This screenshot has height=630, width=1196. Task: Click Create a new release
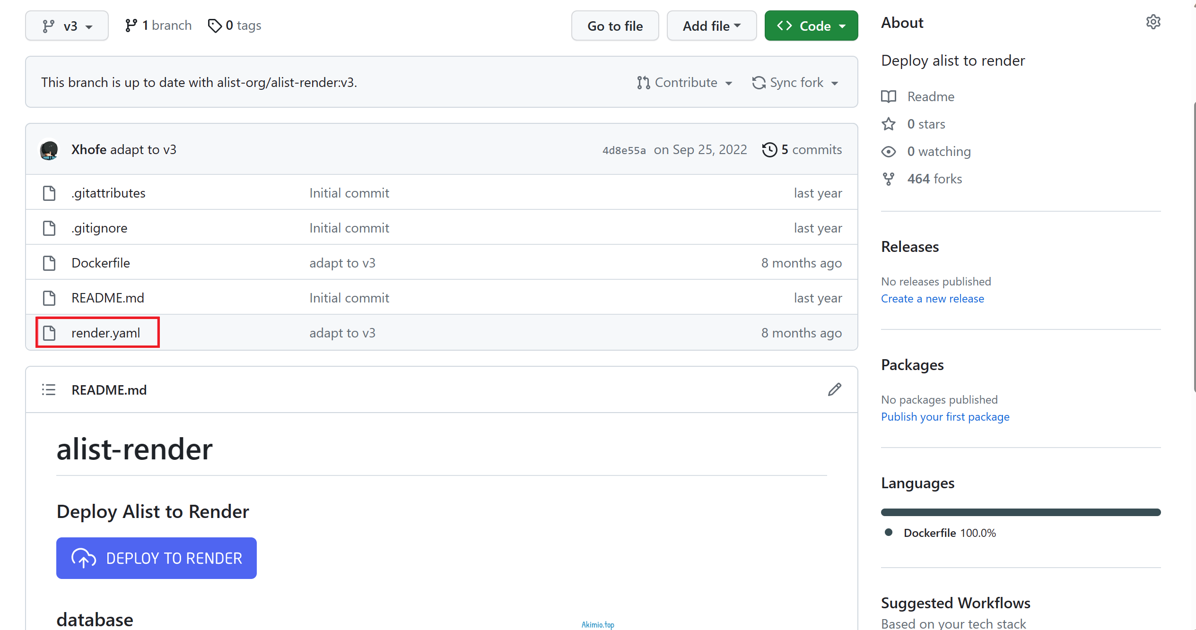click(933, 299)
